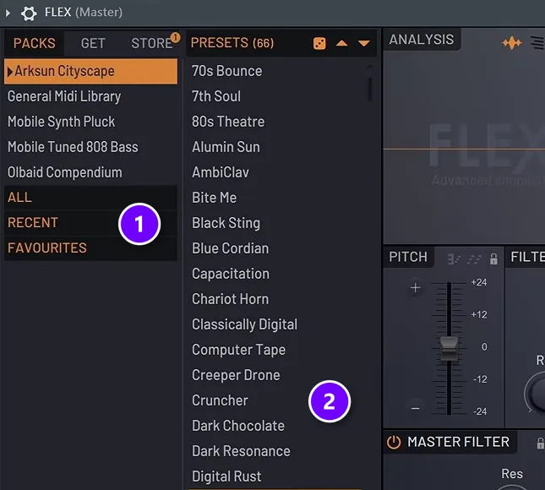Click the FLEX (Master) title text
Screen dimensions: 545x490
[x=84, y=13]
